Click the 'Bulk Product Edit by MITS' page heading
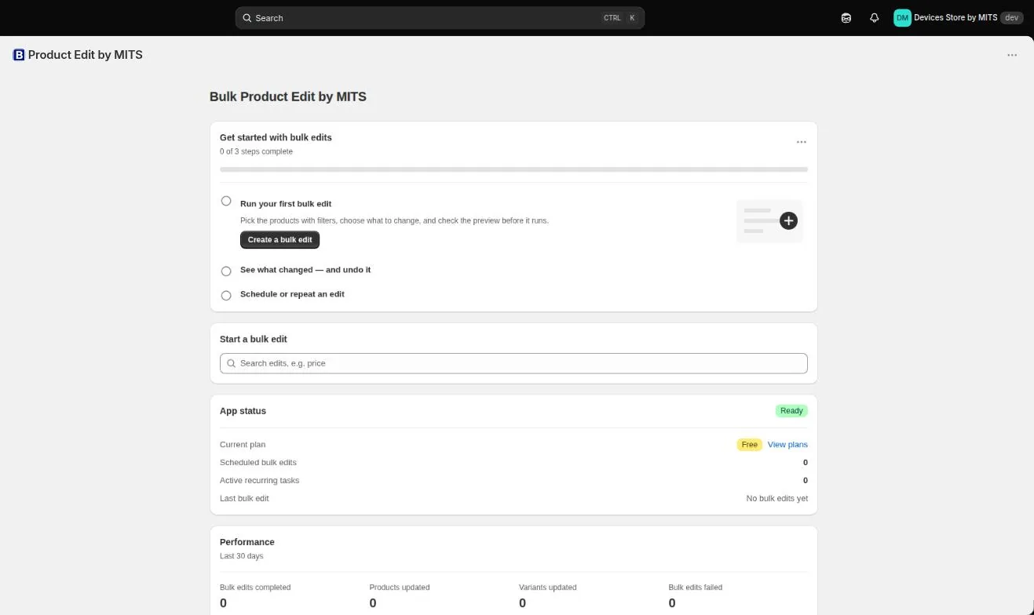The height and width of the screenshot is (615, 1034). (x=288, y=97)
